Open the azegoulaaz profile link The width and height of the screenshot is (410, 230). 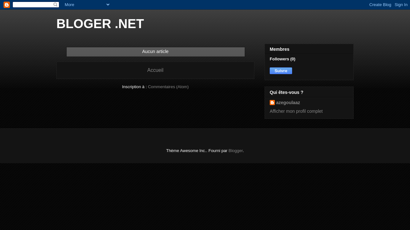click(288, 103)
